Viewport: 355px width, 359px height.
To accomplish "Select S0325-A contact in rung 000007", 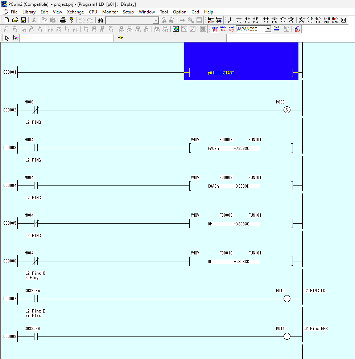I will pyautogui.click(x=36, y=299).
